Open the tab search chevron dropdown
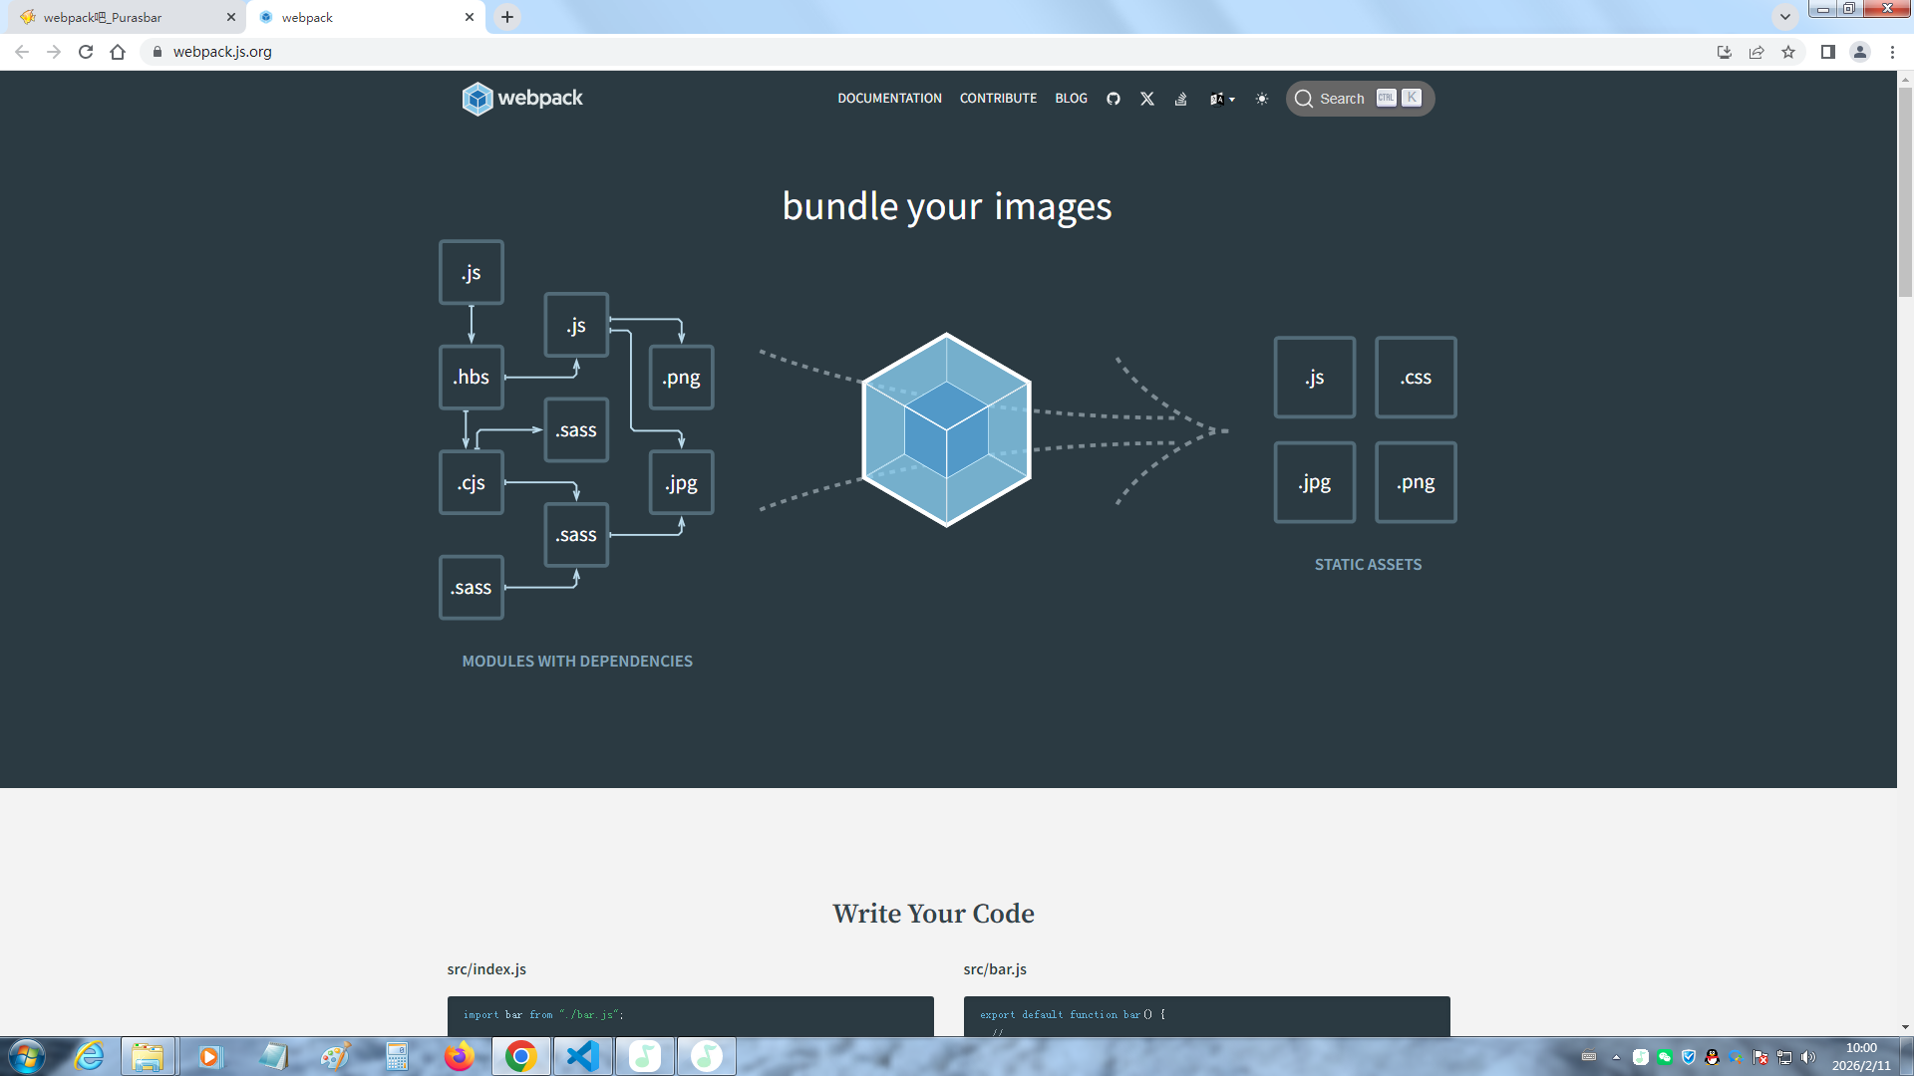 [1785, 17]
